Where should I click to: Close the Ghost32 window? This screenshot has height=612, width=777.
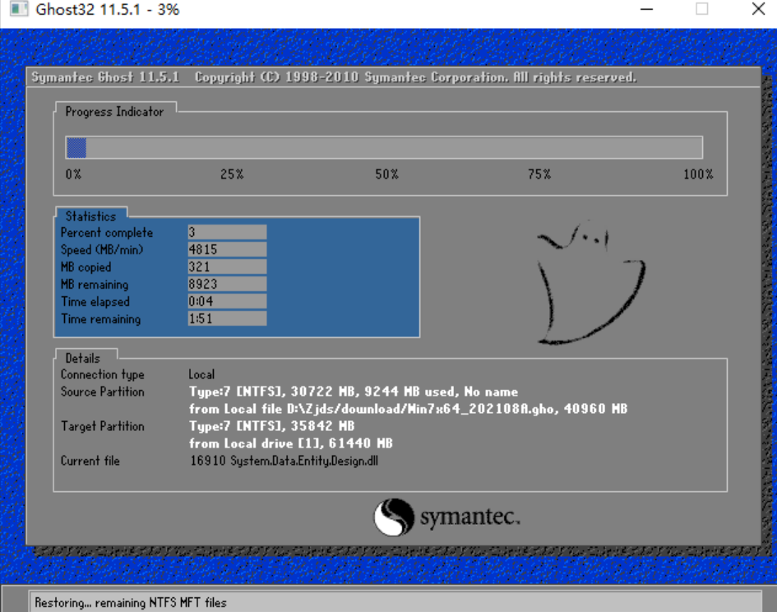[757, 11]
